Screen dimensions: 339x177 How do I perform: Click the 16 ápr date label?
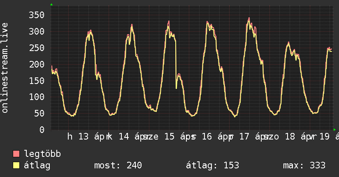(x=216, y=137)
